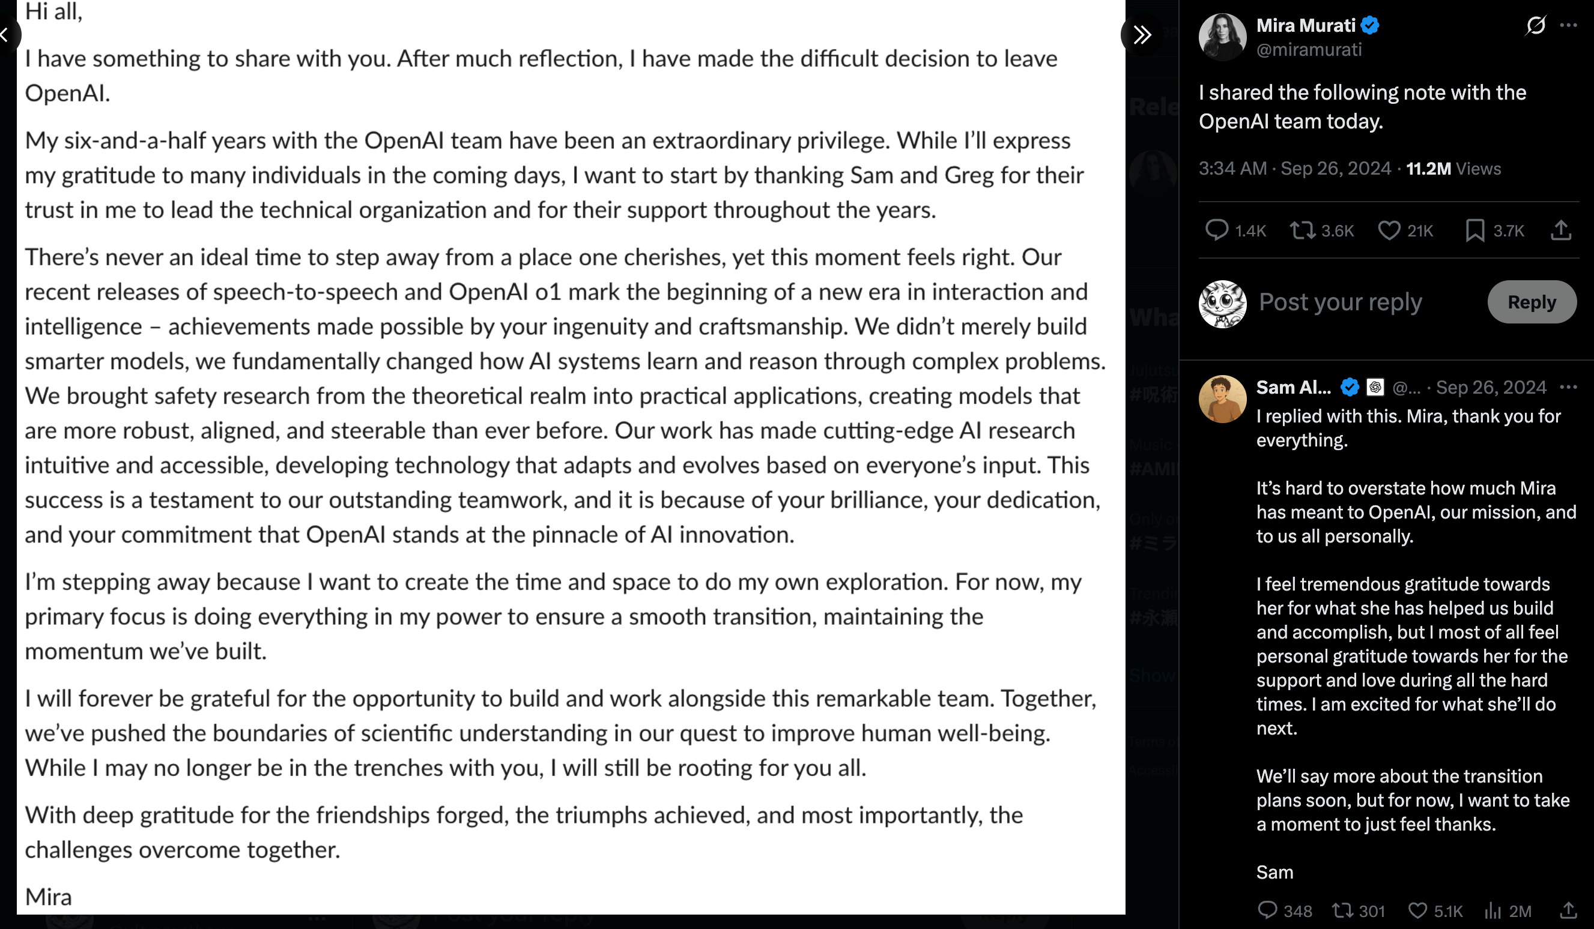This screenshot has height=929, width=1594.
Task: Repost Mira Murati's post with 3.6K reposts
Action: (x=1302, y=230)
